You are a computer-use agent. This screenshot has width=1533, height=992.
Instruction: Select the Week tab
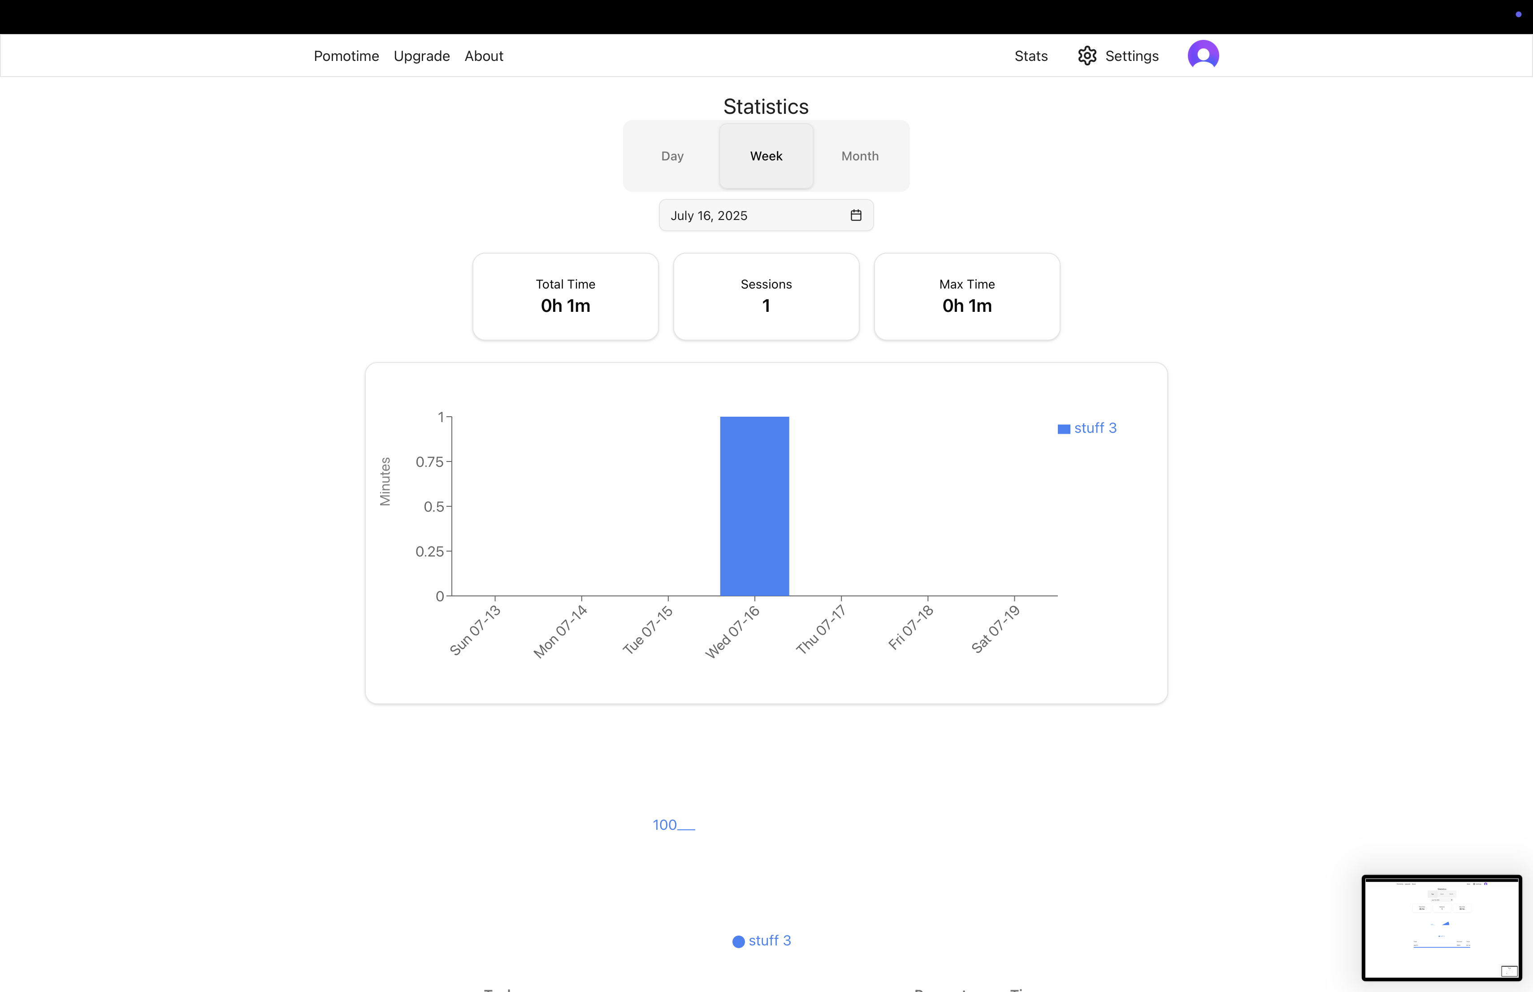[766, 156]
